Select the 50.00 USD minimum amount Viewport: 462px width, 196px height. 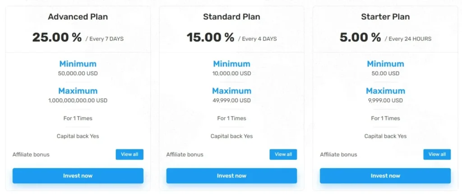385,73
